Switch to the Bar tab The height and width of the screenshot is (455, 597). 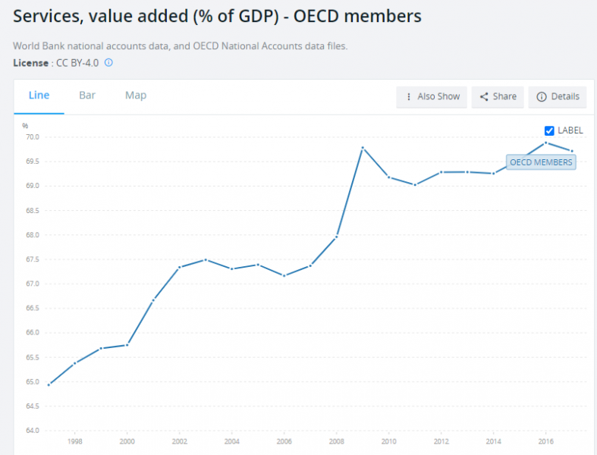coord(87,96)
